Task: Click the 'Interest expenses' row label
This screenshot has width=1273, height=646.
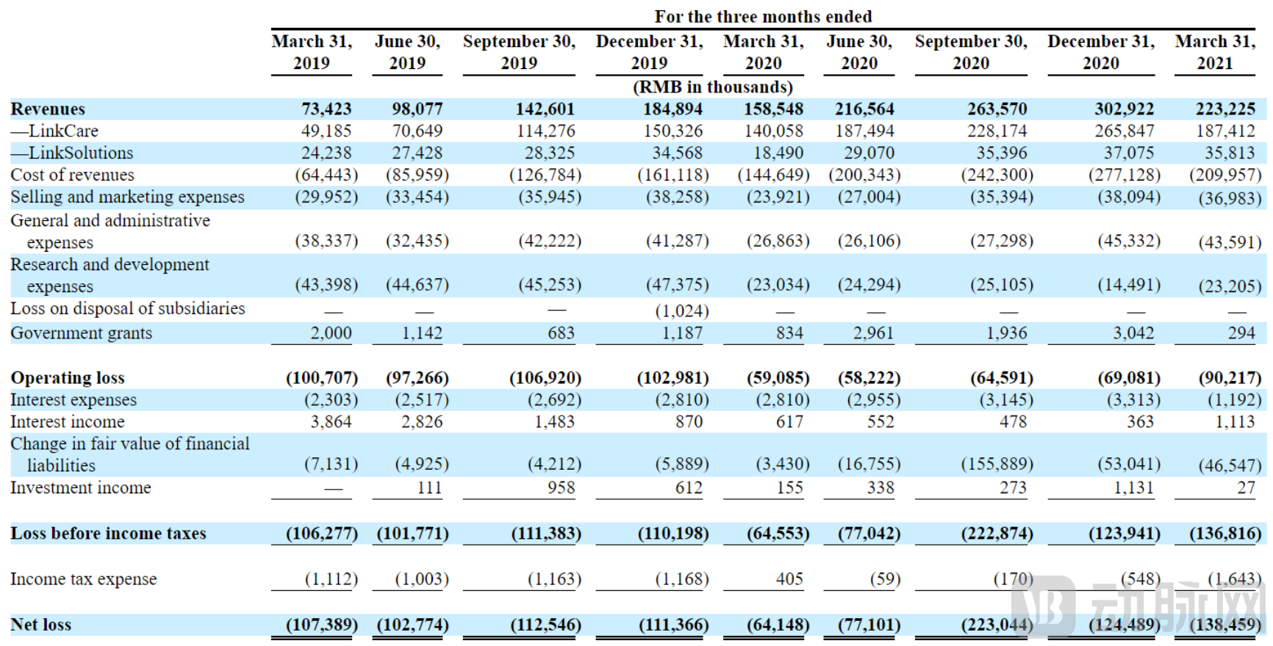Action: tap(73, 400)
